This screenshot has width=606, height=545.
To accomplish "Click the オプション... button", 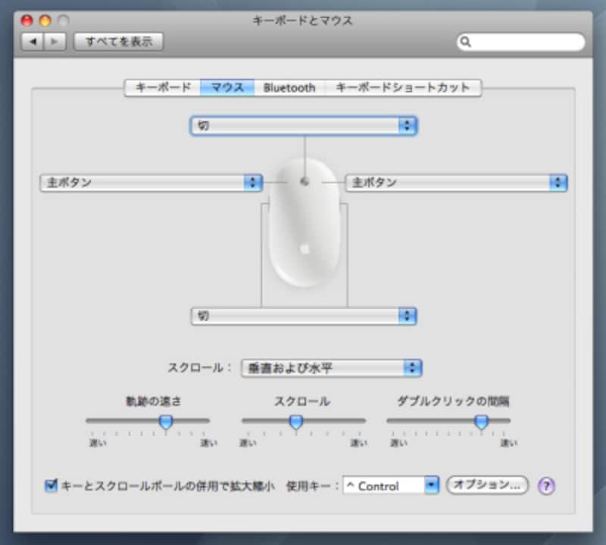I will coord(487,485).
